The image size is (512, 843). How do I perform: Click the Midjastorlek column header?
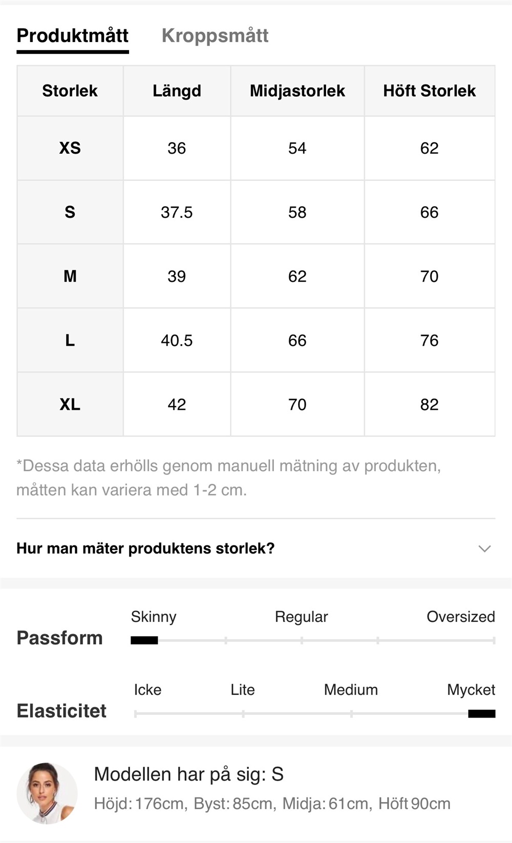point(297,91)
